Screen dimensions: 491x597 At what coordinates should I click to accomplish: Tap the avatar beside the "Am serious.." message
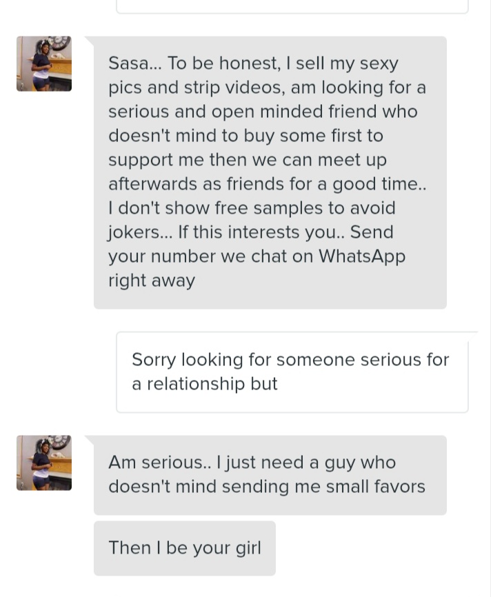click(x=44, y=463)
